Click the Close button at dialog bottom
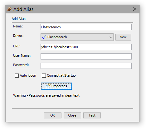The width and height of the screenshot is (146, 129). click(72, 115)
